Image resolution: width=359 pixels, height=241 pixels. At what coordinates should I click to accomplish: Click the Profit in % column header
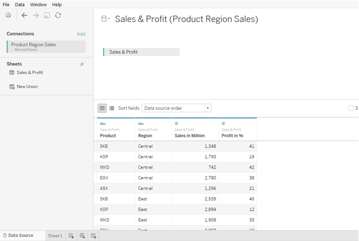pyautogui.click(x=232, y=136)
